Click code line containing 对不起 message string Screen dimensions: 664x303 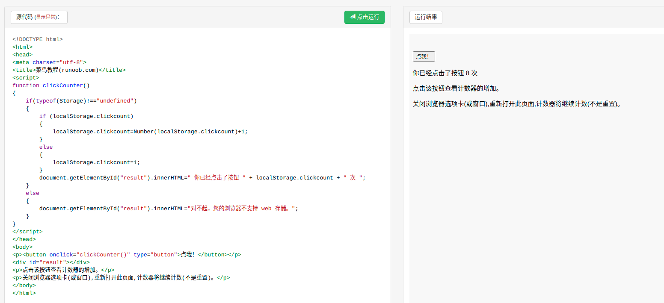(x=169, y=209)
